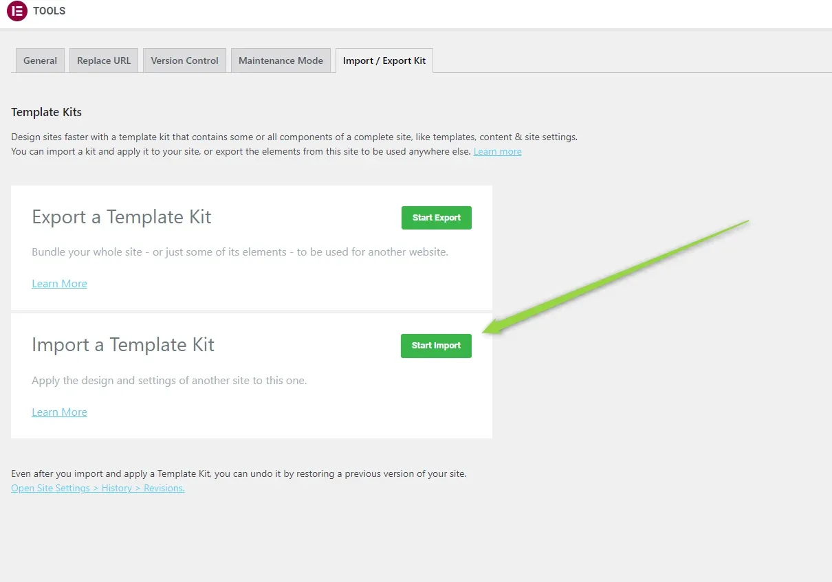The height and width of the screenshot is (582, 832).
Task: Open the Version Control tab
Action: [184, 60]
